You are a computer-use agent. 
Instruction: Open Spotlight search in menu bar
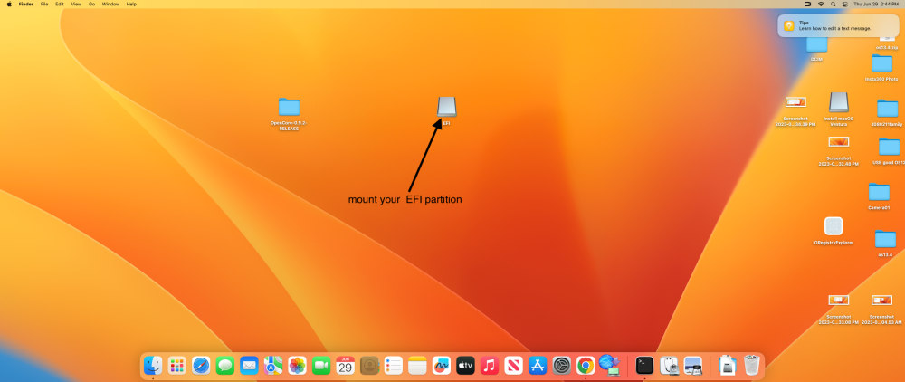[x=834, y=4]
